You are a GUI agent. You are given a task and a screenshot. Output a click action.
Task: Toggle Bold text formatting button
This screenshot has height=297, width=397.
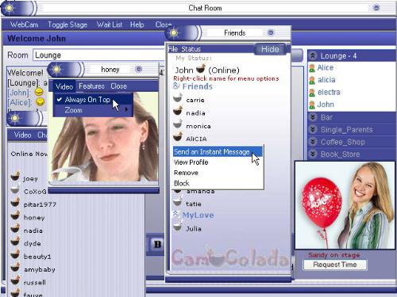coord(157,244)
